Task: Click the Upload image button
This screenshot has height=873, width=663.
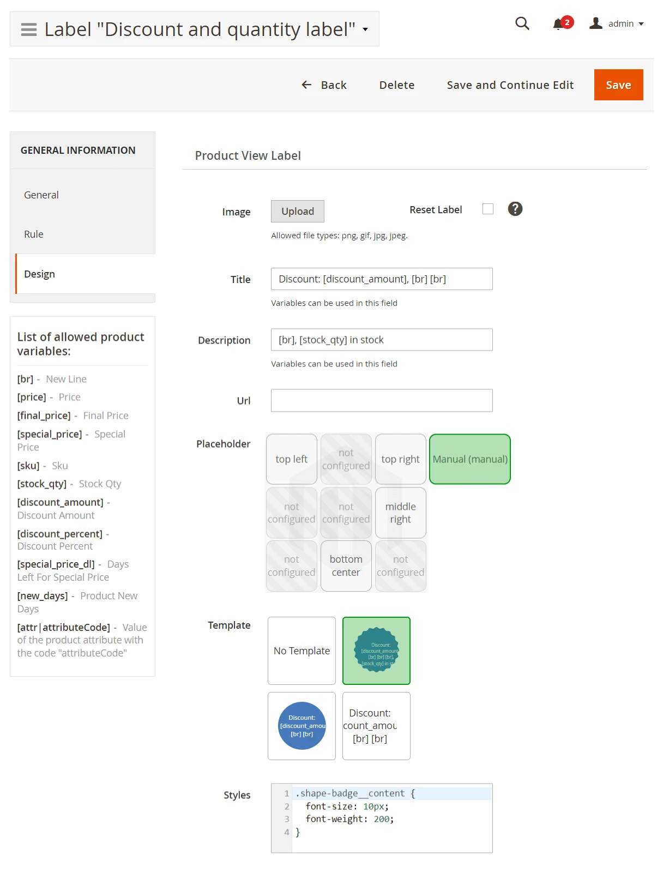Action: [x=298, y=212]
